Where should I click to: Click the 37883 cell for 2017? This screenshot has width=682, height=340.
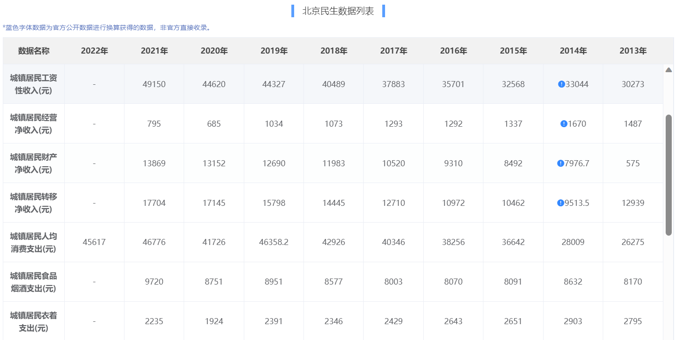tap(393, 84)
